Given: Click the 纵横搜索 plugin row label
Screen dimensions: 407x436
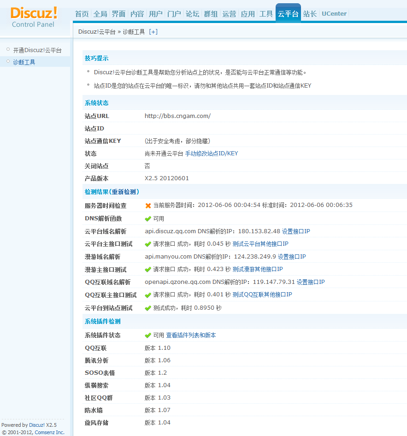Looking at the screenshot, I should 96,385.
